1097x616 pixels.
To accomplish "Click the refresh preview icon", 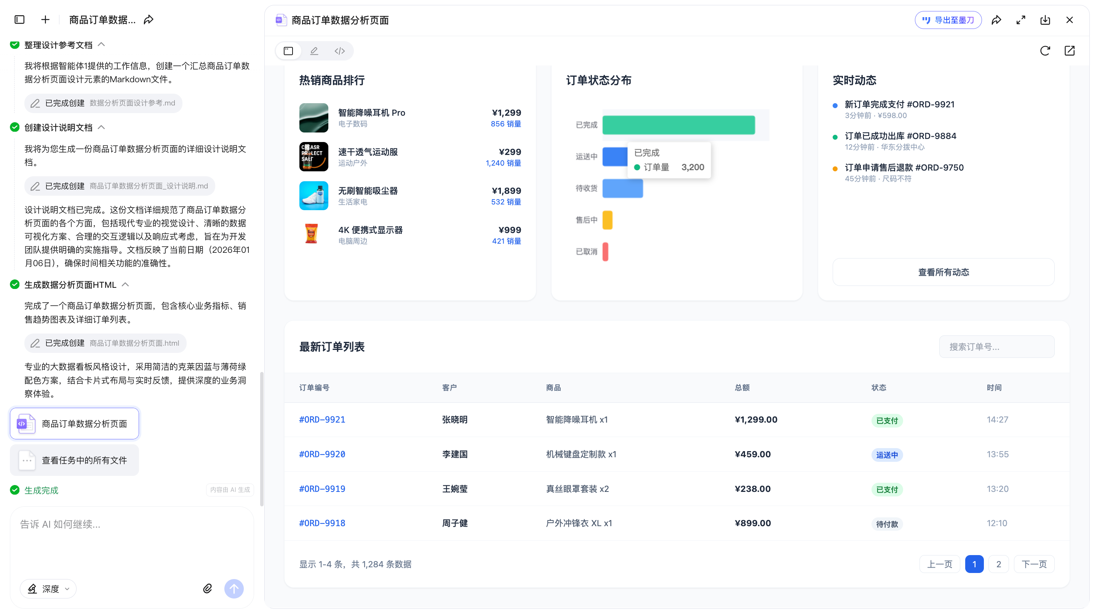I will [x=1044, y=51].
